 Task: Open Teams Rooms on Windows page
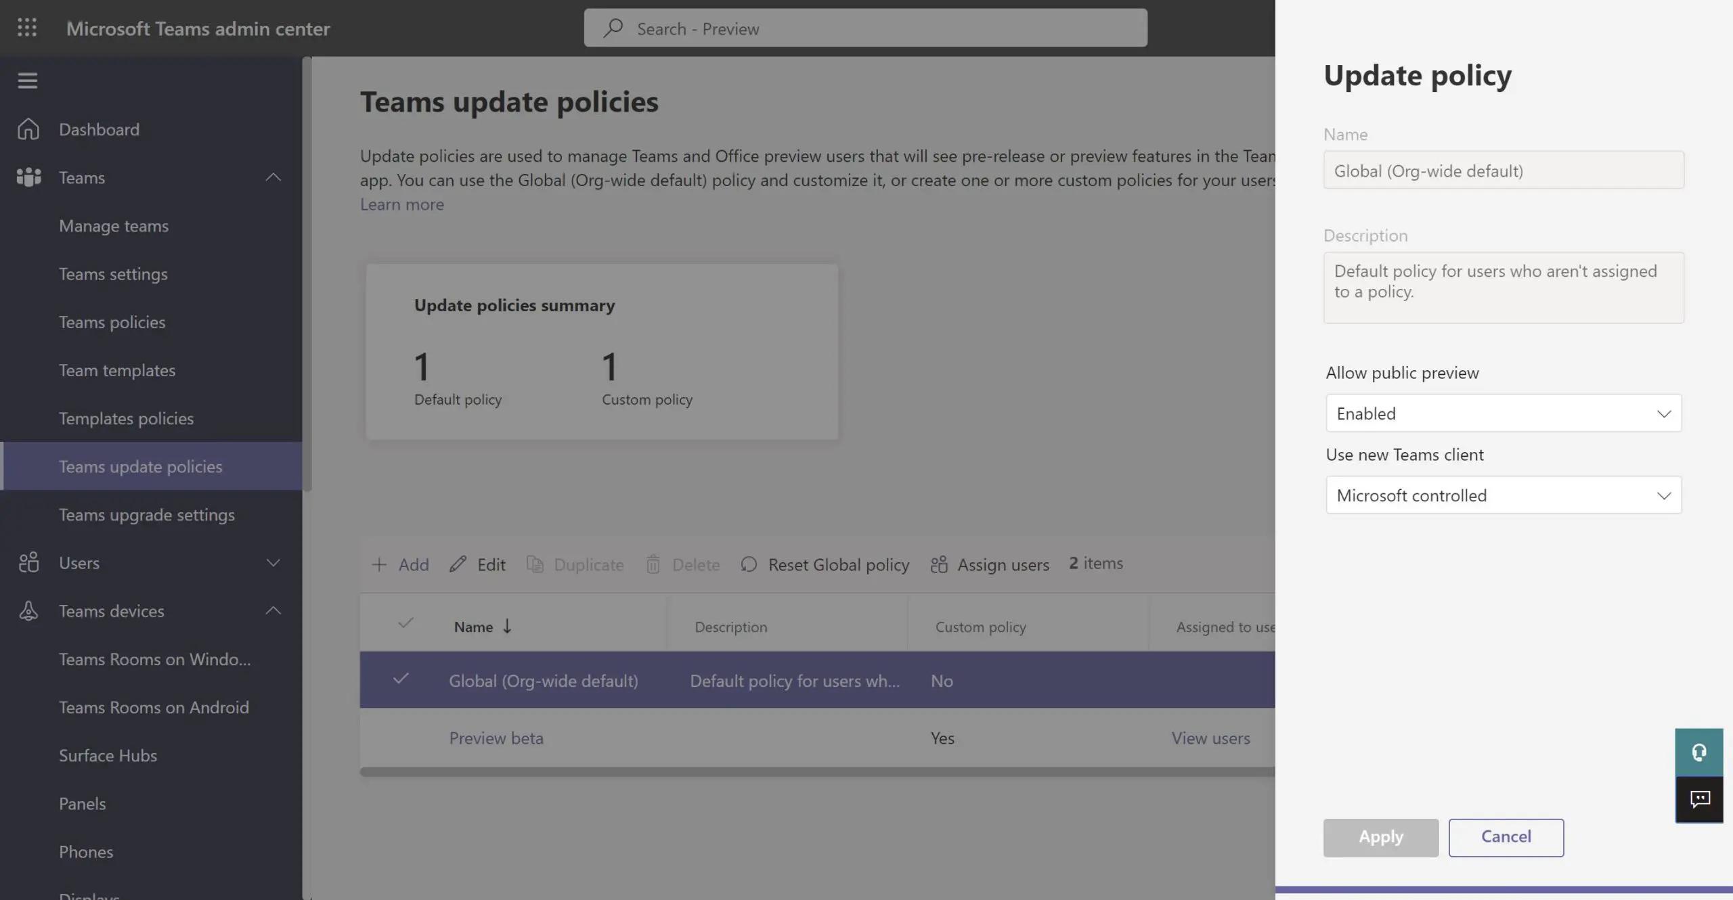click(x=155, y=658)
